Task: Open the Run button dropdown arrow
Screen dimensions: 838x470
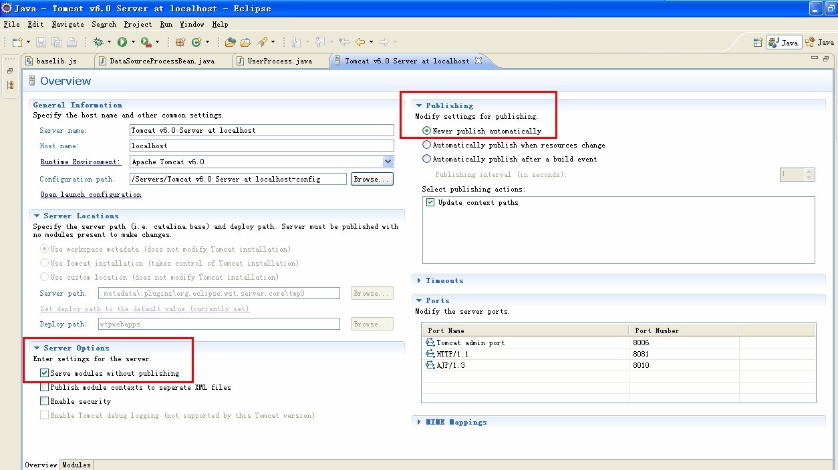Action: coord(133,42)
